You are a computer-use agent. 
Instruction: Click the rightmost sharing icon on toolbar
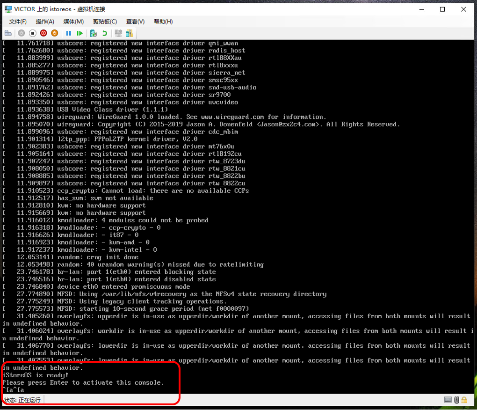[x=129, y=33]
